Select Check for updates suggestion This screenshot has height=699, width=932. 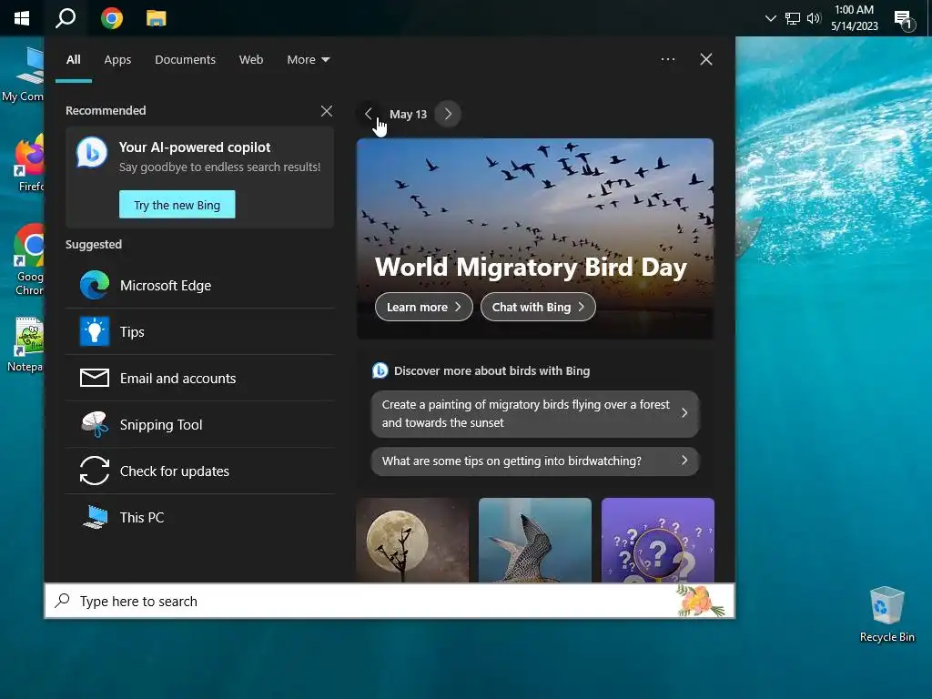(x=199, y=471)
